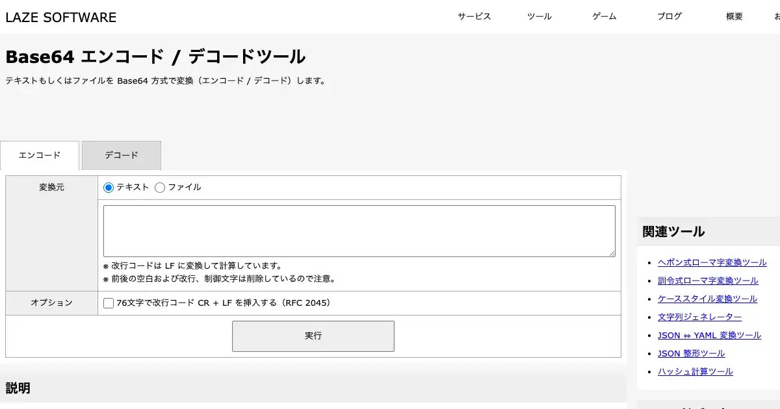Open the 概要 navigation link
The image size is (780, 409).
[x=734, y=17]
